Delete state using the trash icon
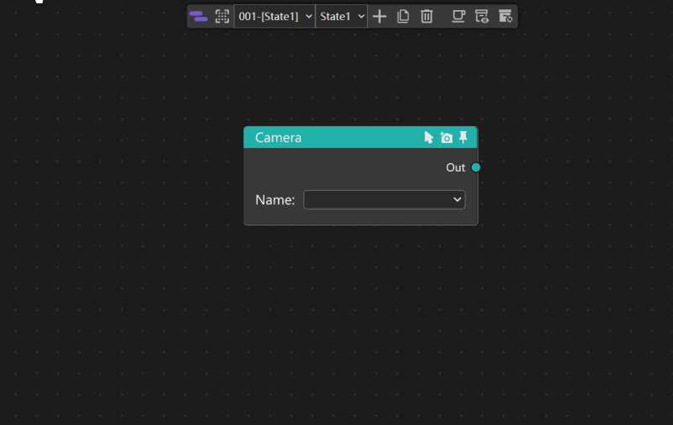Viewport: 673px width, 425px height. (x=426, y=16)
